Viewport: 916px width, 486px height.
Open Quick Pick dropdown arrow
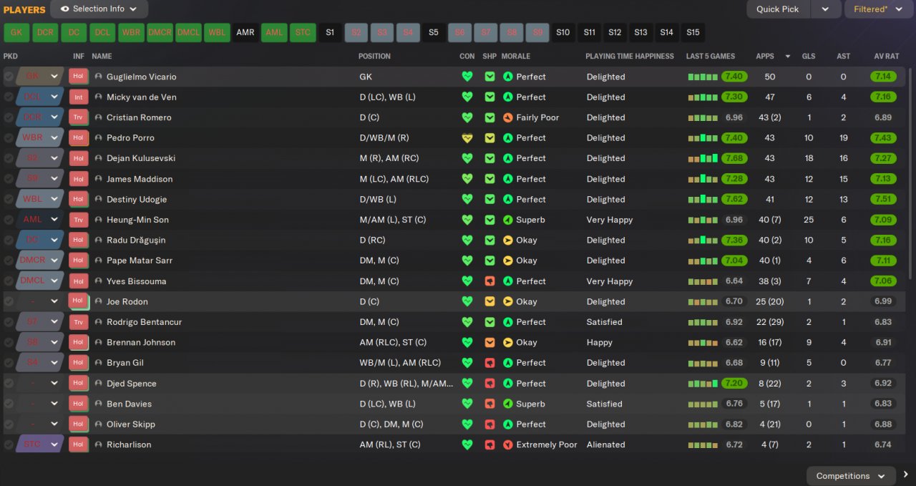click(825, 9)
